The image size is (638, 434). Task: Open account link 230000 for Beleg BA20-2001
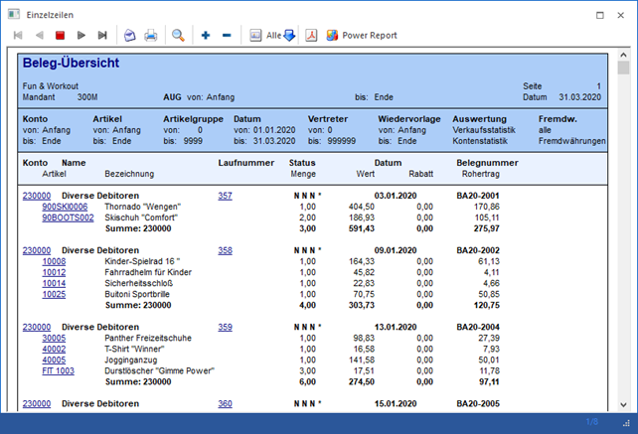(36, 196)
